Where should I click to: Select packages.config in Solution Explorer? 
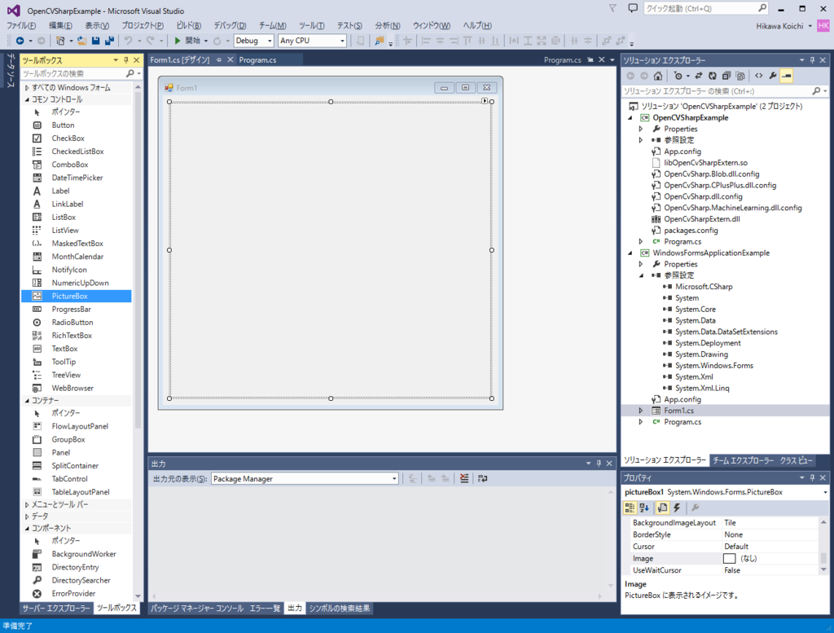691,231
